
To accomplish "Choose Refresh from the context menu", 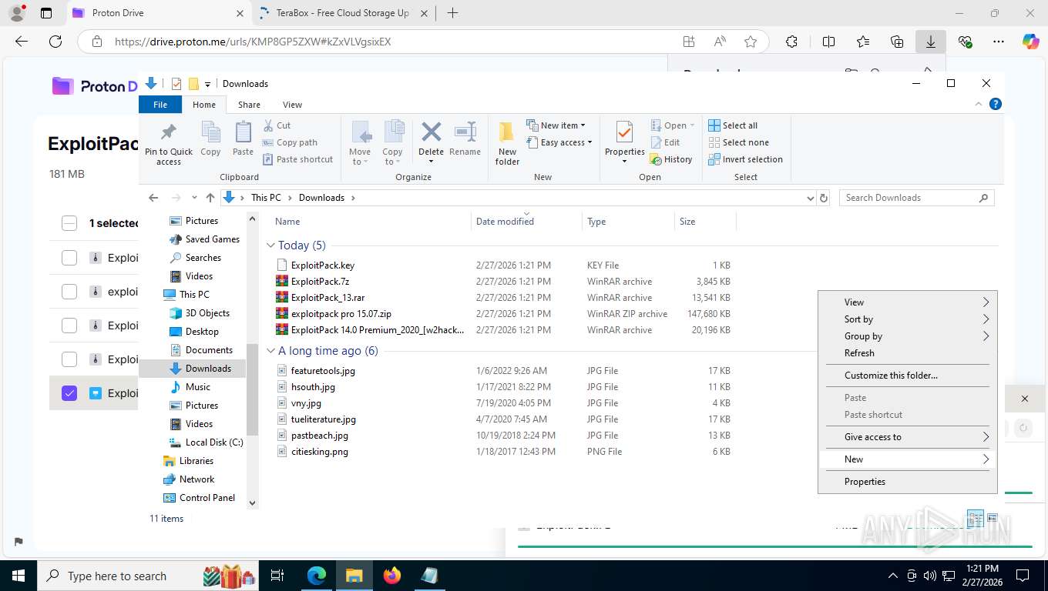I will coord(908,353).
